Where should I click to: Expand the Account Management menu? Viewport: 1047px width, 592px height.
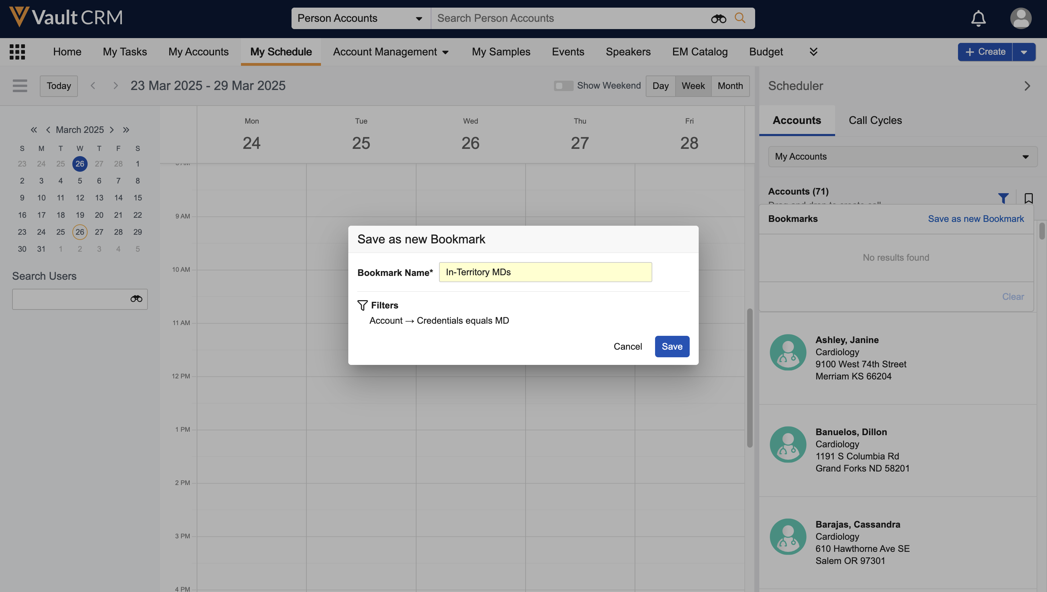390,52
